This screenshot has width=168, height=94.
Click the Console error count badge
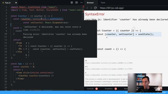click(x=97, y=89)
